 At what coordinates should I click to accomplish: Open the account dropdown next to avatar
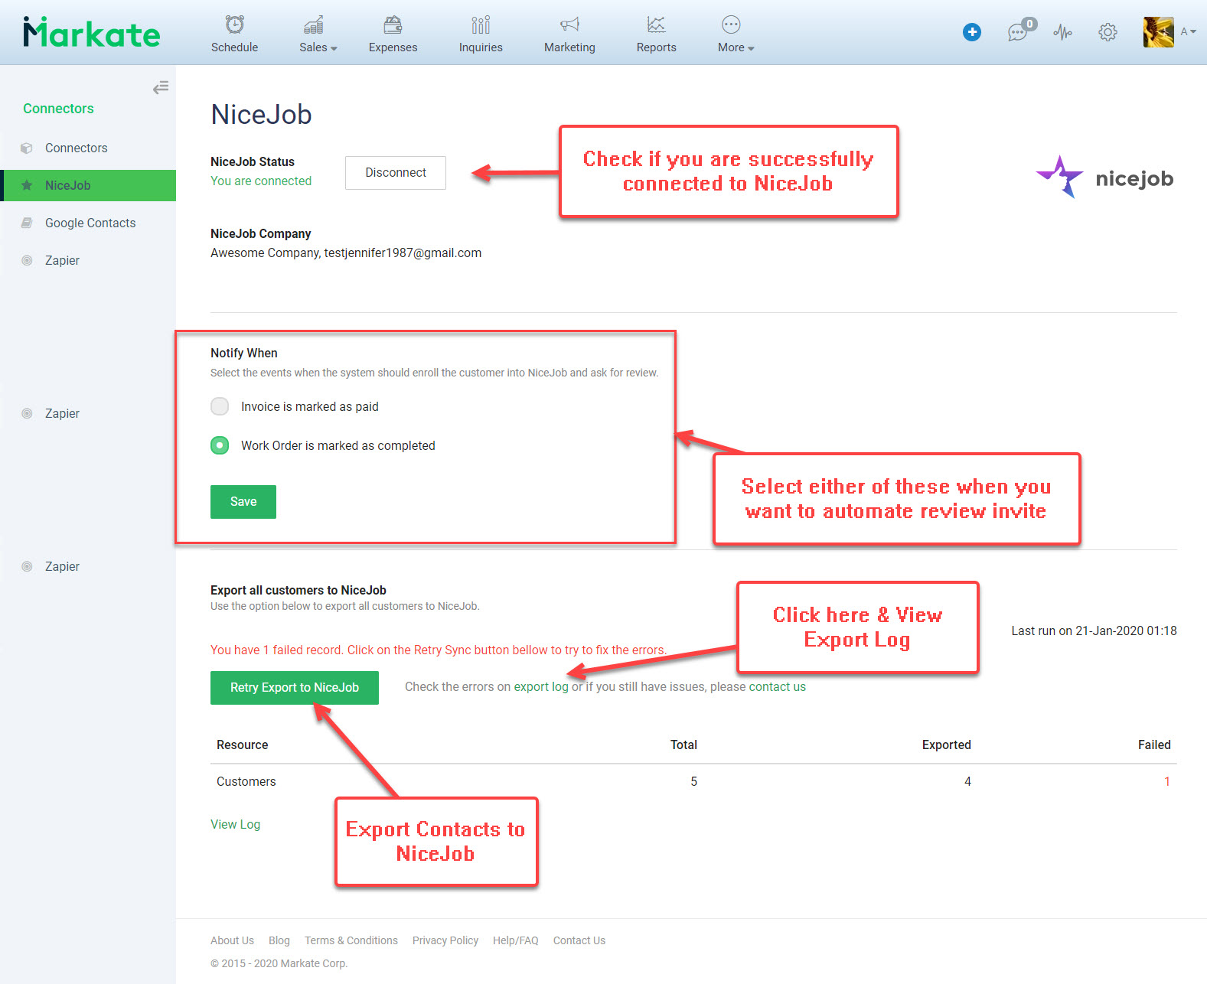(1189, 32)
